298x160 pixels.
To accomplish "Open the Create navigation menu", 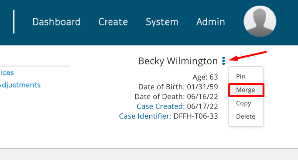I will (x=113, y=22).
